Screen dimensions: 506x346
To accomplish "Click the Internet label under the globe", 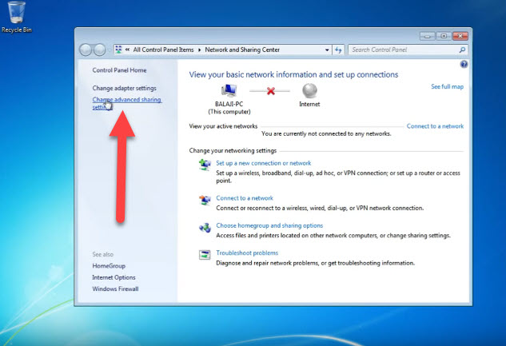I will pyautogui.click(x=309, y=104).
